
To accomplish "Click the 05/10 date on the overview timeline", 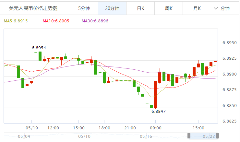I will 84,136.
